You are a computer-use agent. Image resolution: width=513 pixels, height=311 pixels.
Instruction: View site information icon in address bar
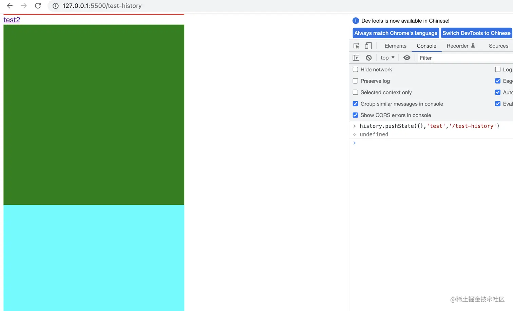(x=56, y=6)
